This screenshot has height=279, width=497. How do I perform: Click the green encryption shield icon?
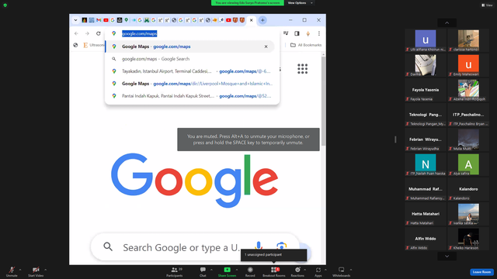point(5,5)
